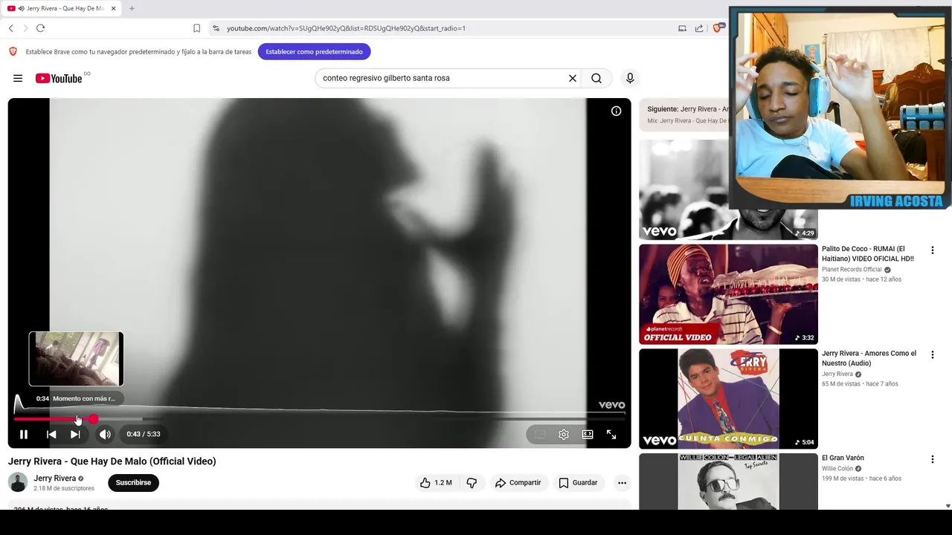Image resolution: width=952 pixels, height=535 pixels.
Task: Select the Jerry Rivera YouTube tab
Action: coord(62,8)
